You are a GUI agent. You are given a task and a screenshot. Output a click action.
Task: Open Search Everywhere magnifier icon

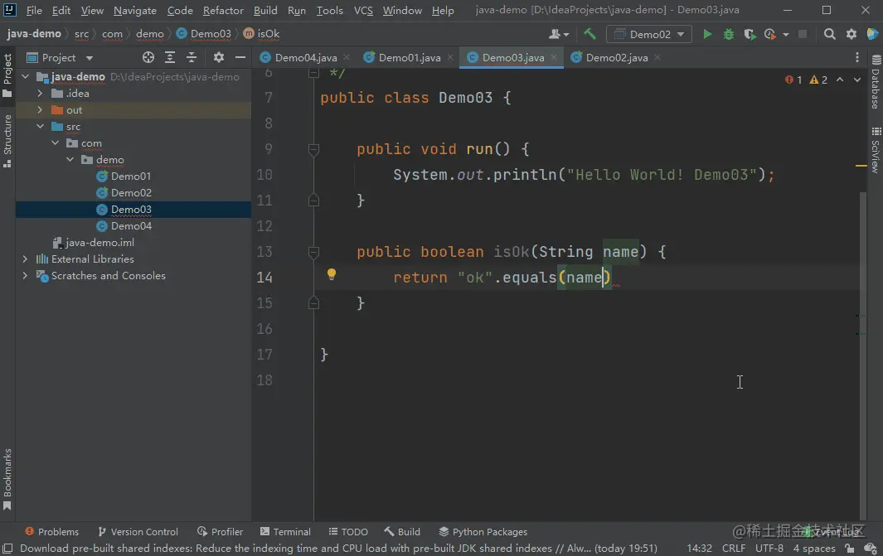pos(829,34)
